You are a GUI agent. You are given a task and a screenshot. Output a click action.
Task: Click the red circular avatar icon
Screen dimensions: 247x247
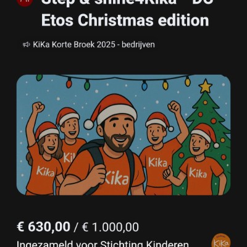pos(25,2)
